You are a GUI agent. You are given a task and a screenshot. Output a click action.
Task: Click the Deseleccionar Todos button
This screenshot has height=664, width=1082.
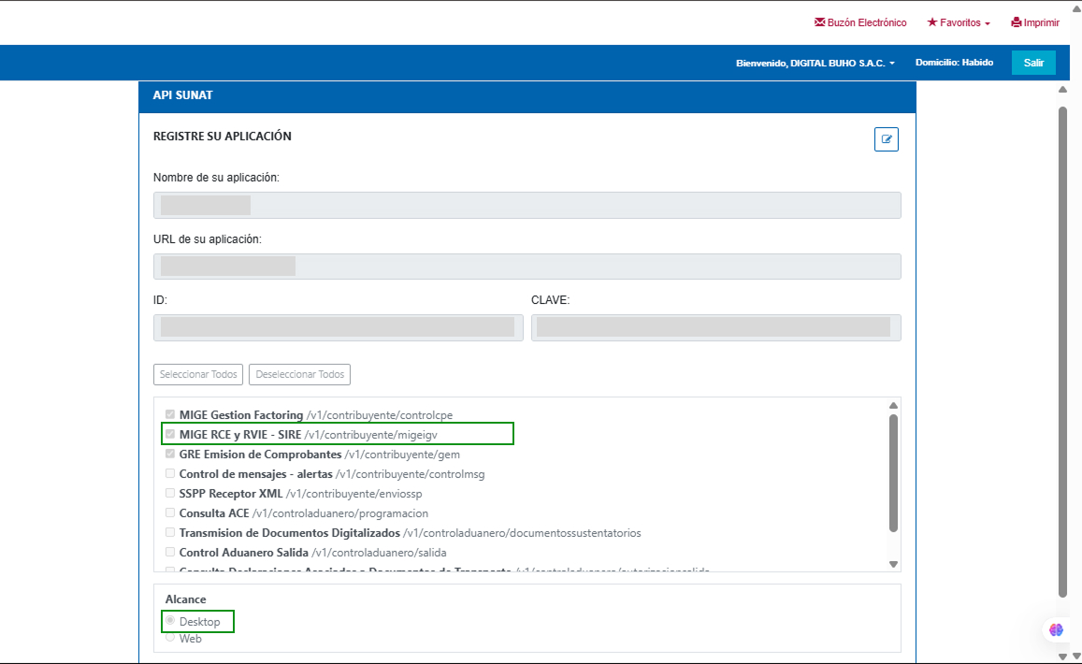pyautogui.click(x=299, y=374)
